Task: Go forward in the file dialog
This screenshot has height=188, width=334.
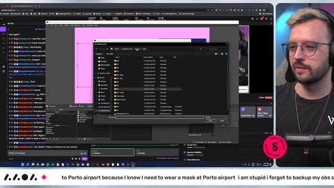Action: pos(100,49)
